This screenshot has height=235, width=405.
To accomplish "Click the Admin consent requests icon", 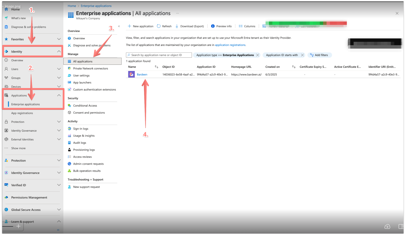I will pos(70,164).
